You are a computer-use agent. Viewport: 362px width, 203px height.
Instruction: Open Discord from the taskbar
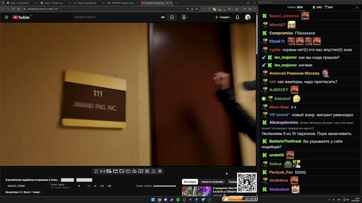[x=165, y=200]
